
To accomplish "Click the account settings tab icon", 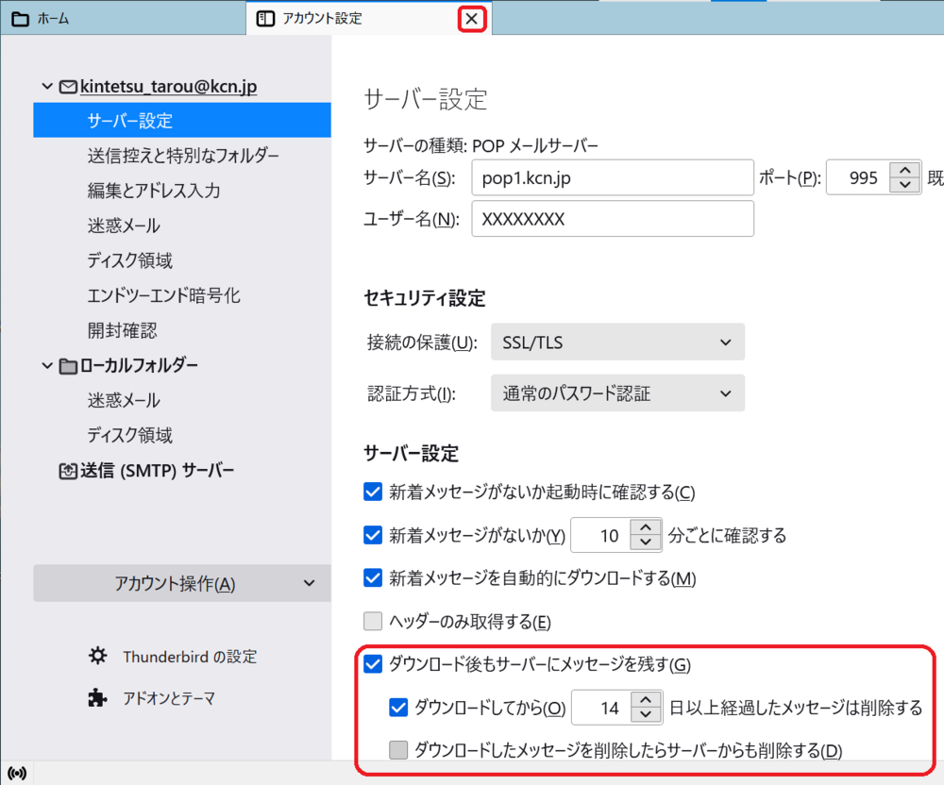I will click(265, 19).
